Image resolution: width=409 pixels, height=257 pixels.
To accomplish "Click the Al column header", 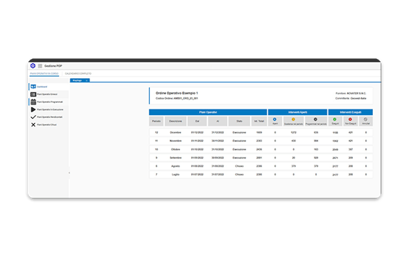I will (x=217, y=121).
